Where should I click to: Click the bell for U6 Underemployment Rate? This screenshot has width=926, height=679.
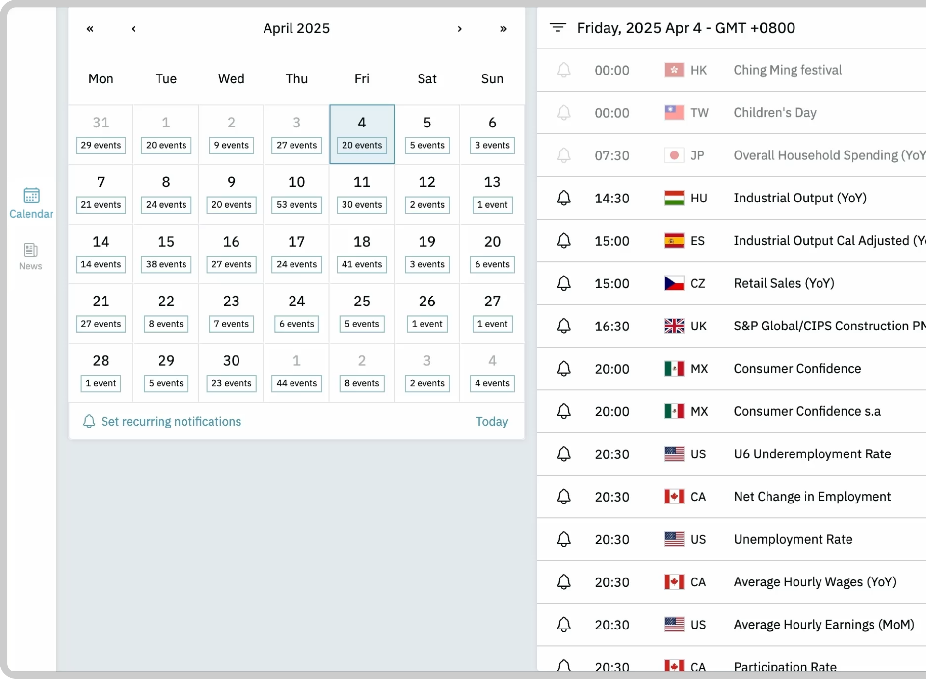pos(564,454)
